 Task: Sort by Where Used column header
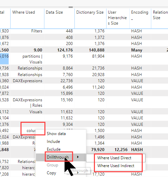point(24,12)
